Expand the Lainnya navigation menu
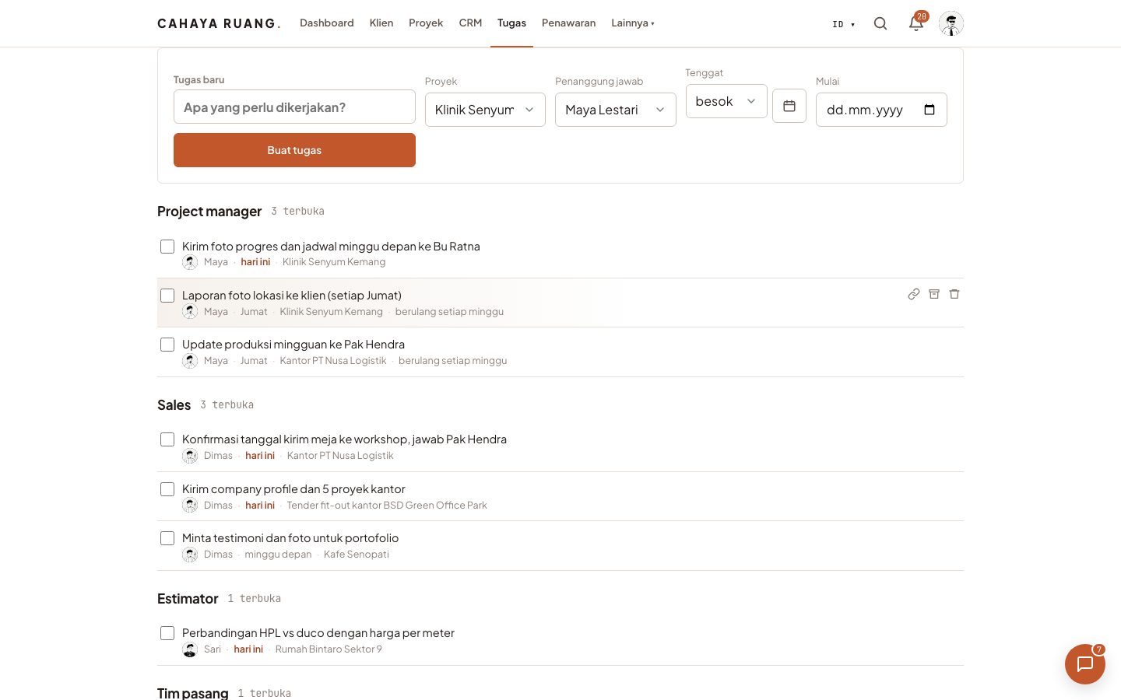1121x700 pixels. [633, 23]
